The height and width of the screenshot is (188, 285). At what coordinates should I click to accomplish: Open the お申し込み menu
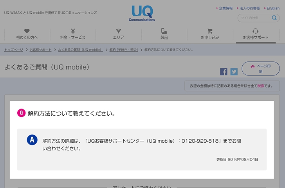tap(210, 34)
